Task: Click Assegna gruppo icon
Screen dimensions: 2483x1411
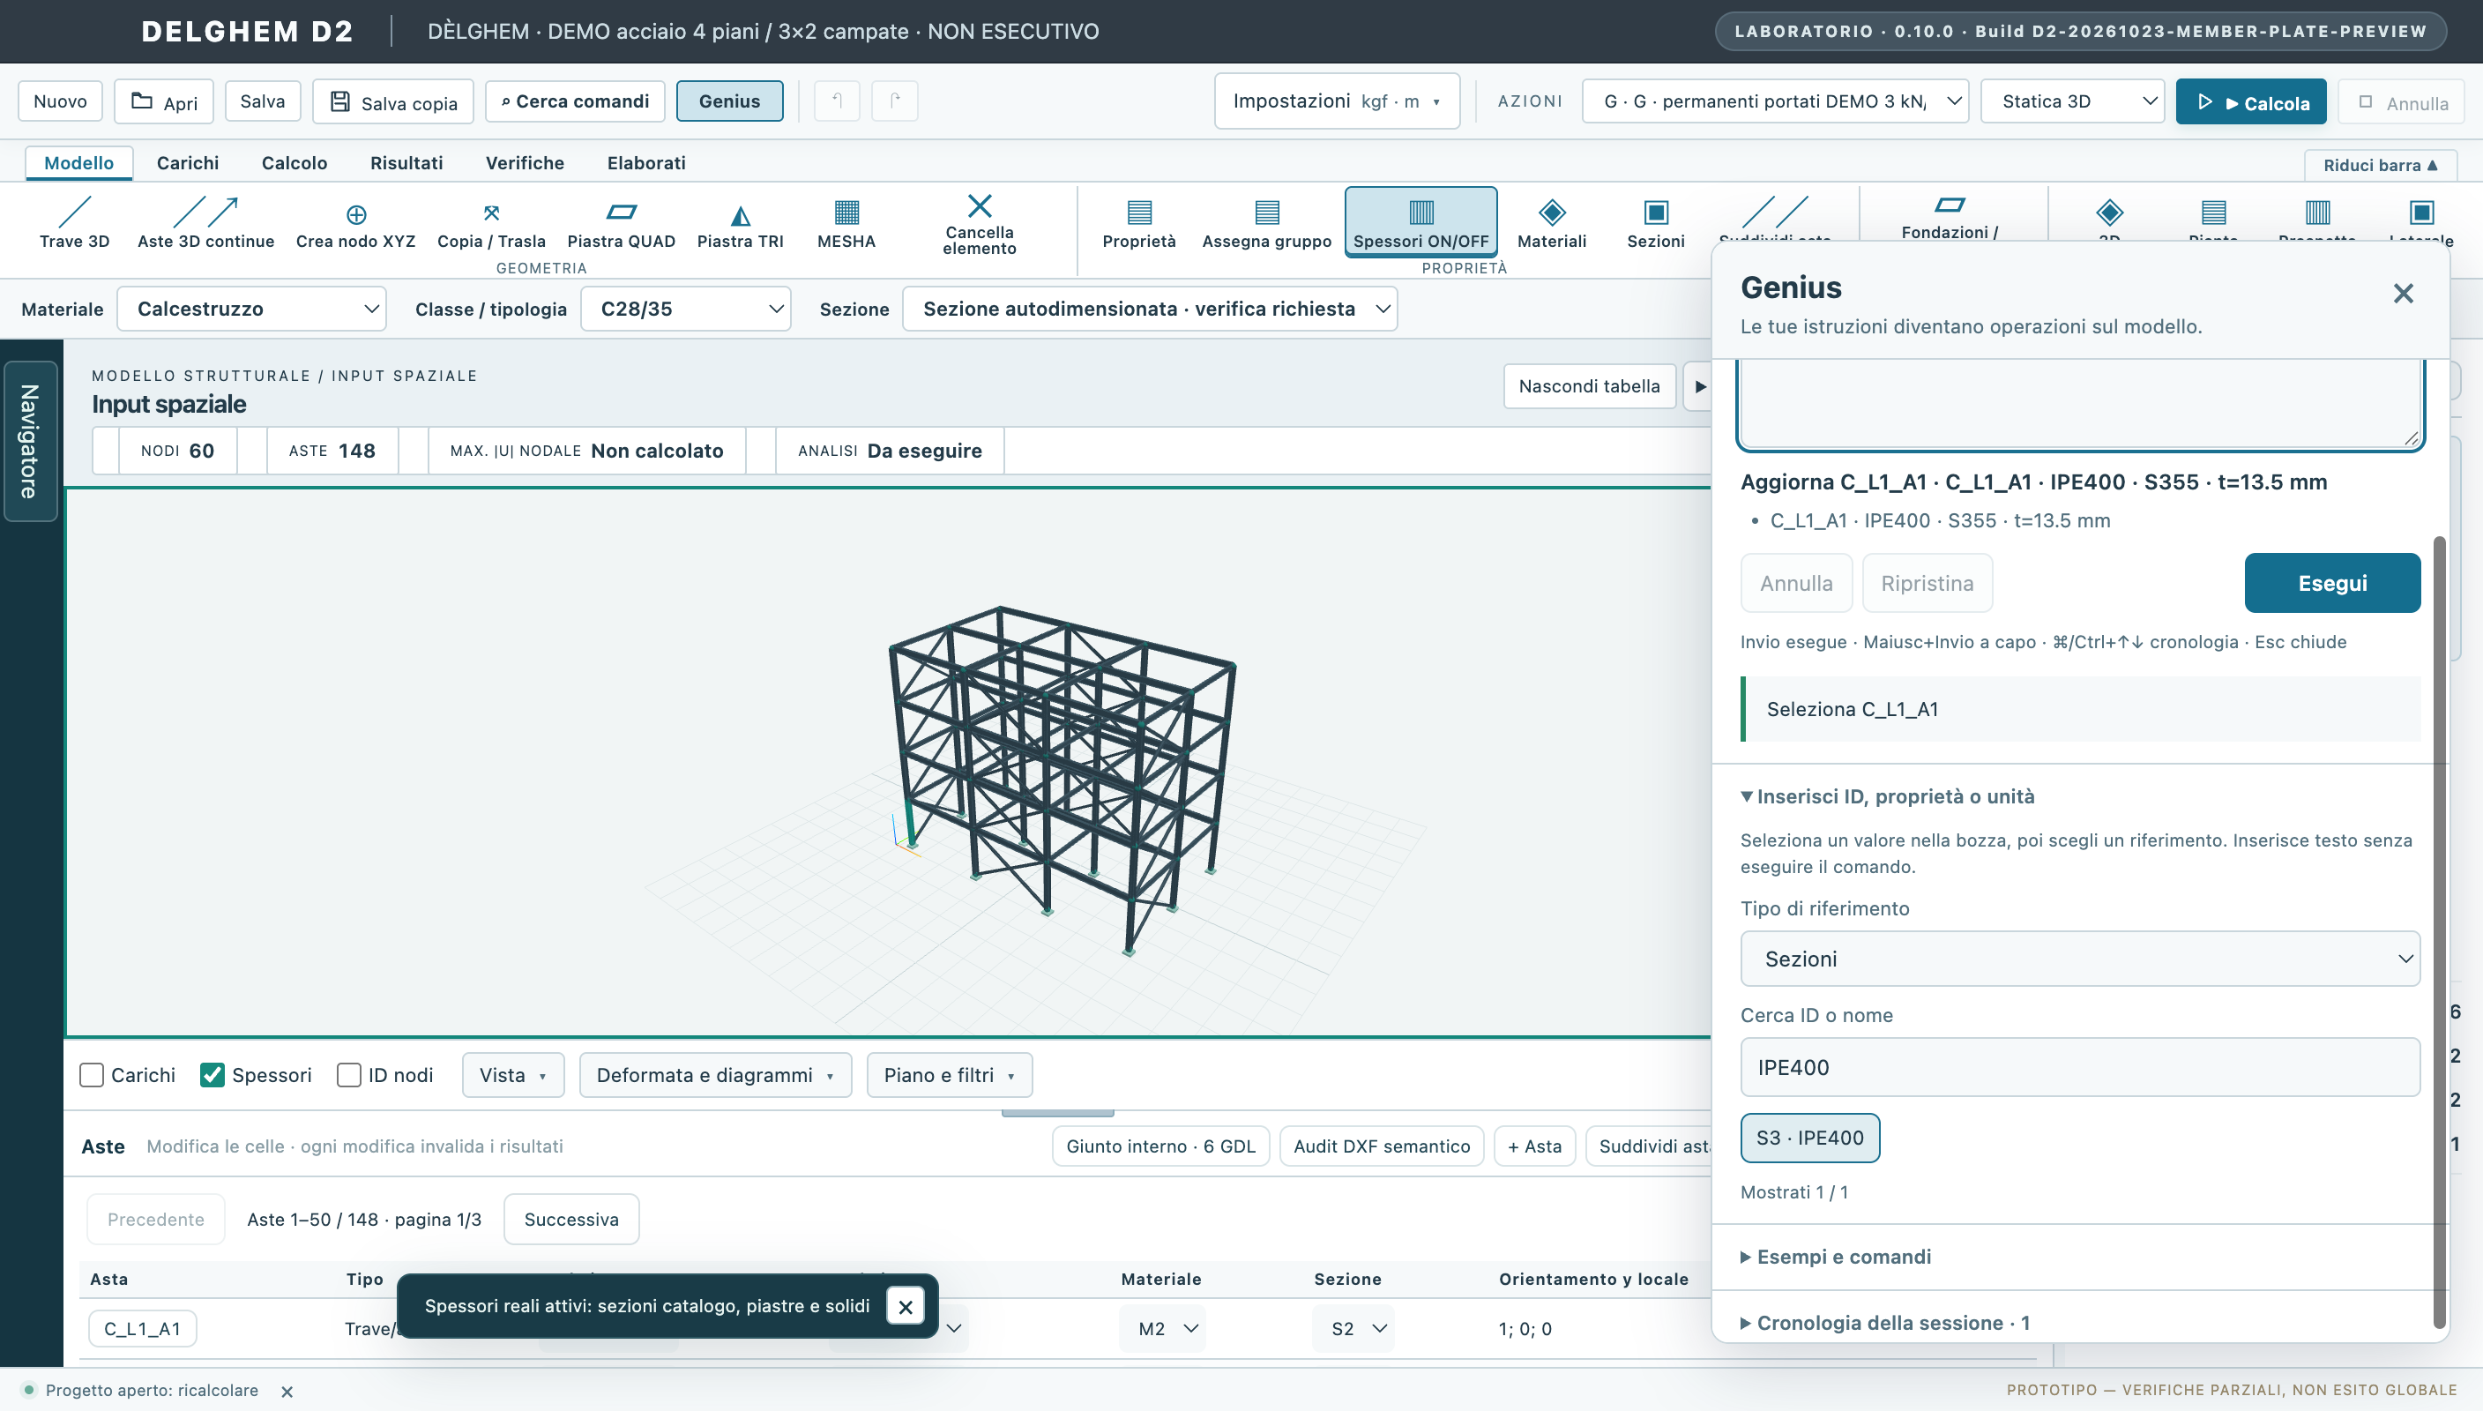Action: (1267, 213)
